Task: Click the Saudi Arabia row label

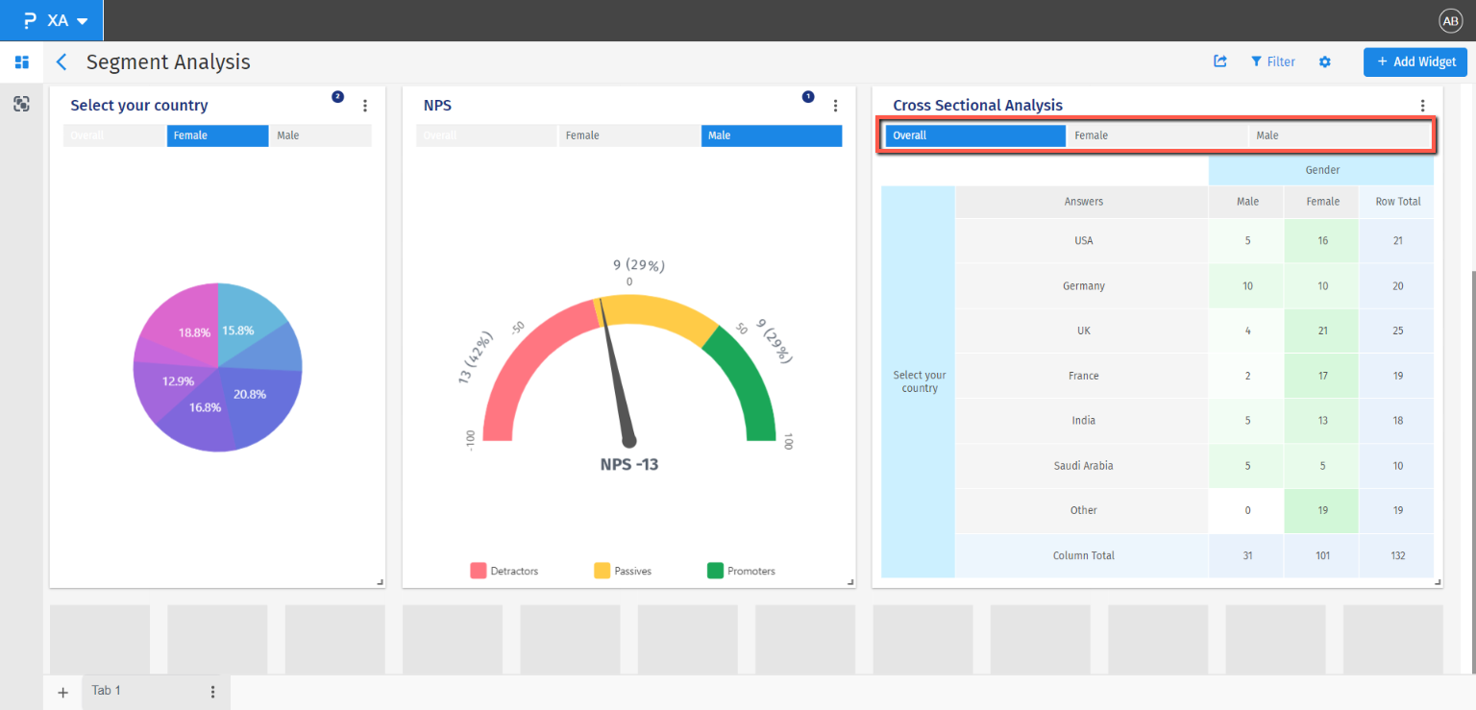Action: click(1083, 465)
